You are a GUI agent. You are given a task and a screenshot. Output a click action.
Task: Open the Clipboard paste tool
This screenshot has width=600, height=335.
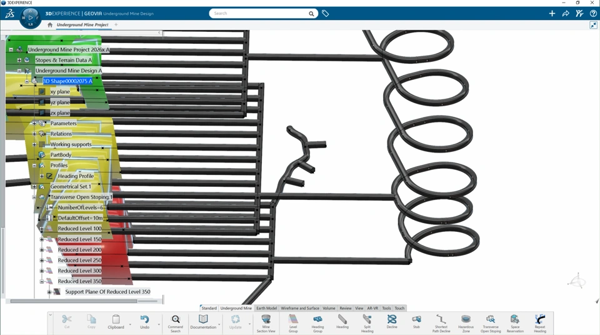coord(116,319)
